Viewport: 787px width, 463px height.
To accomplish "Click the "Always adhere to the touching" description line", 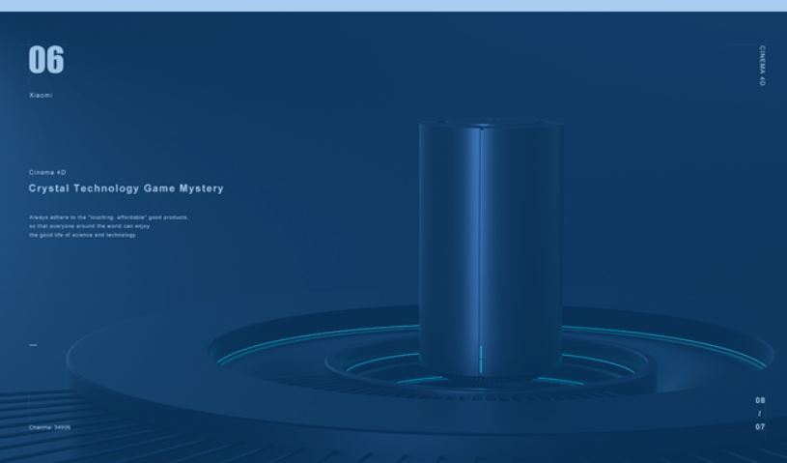I will coord(108,217).
